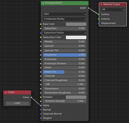Collapse the Material Output node

pyautogui.click(x=101, y=5)
